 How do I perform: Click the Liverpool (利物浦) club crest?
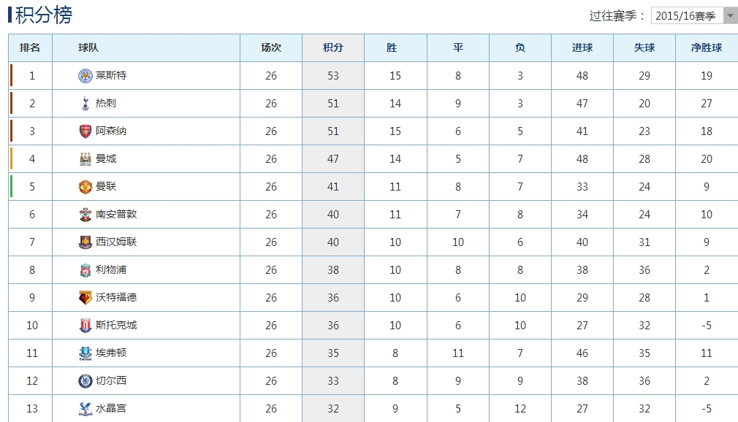tap(85, 270)
